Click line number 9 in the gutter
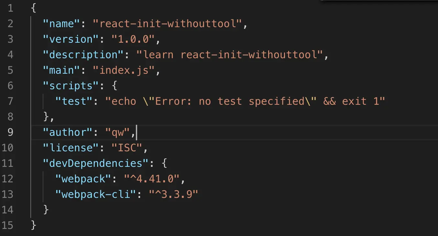Image resolution: width=438 pixels, height=236 pixels. click(10, 132)
